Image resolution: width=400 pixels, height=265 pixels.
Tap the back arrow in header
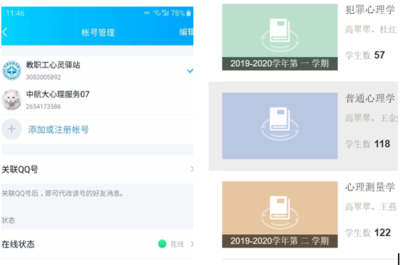point(5,32)
